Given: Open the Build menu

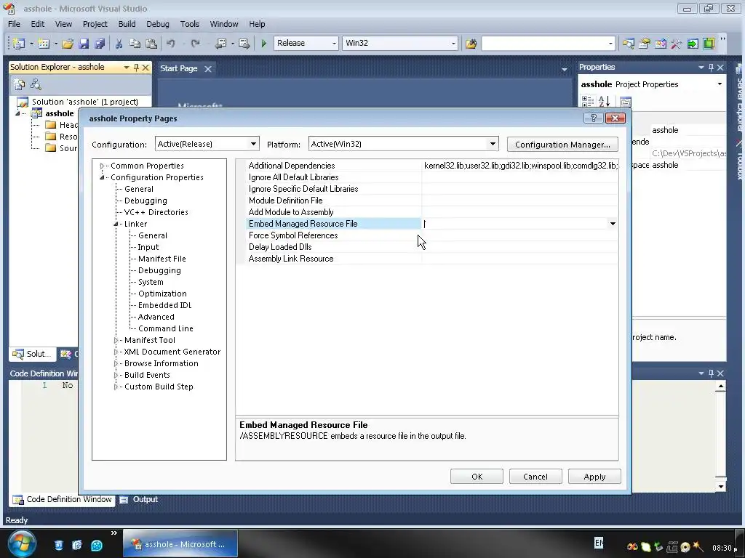Looking at the screenshot, I should pyautogui.click(x=127, y=24).
